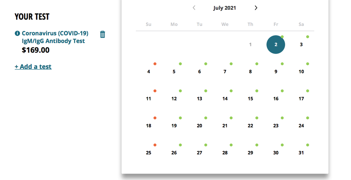Pick July 31 on the calendar
Screen dimensions: 351x180
pos(301,153)
